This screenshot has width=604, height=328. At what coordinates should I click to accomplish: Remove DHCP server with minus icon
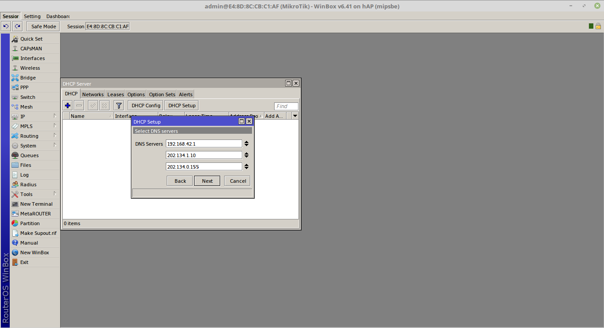point(79,106)
